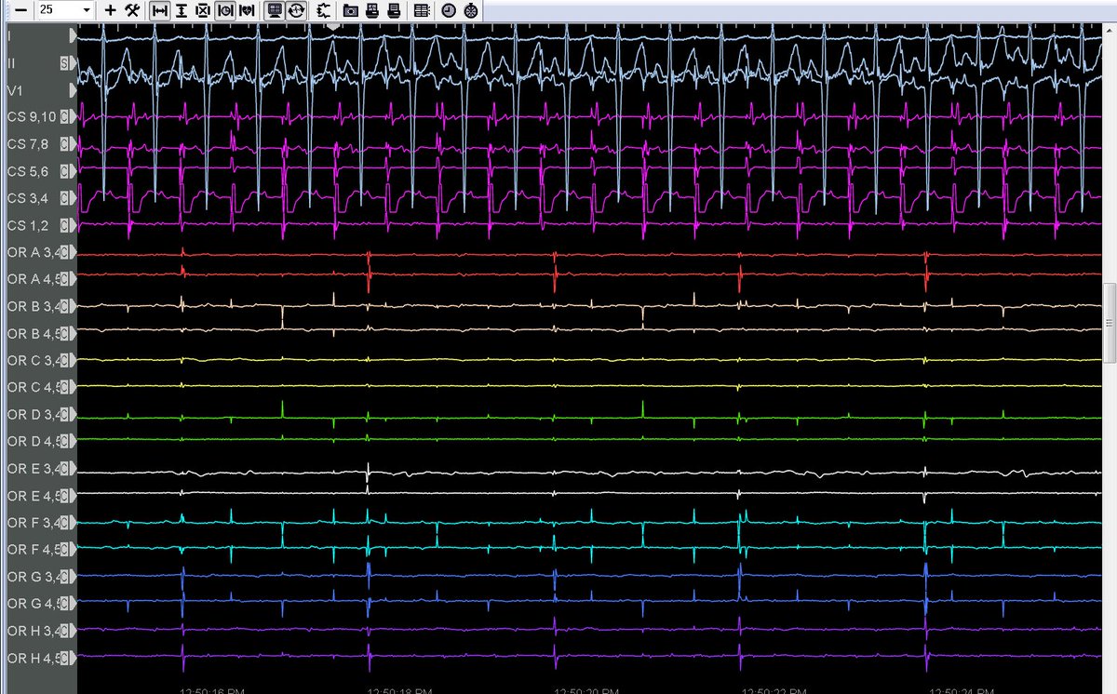The width and height of the screenshot is (1117, 694).
Task: Click the sweep speed value field showing 25
Action: (x=58, y=10)
